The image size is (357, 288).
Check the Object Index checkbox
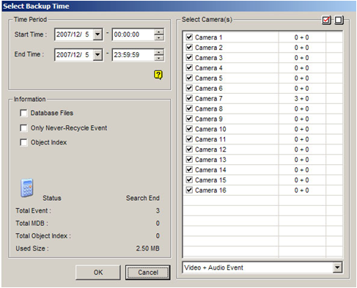[x=23, y=142]
